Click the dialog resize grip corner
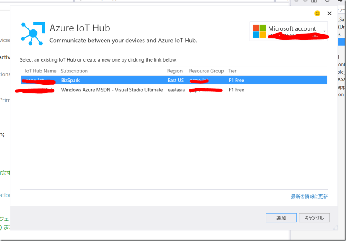 (336, 228)
